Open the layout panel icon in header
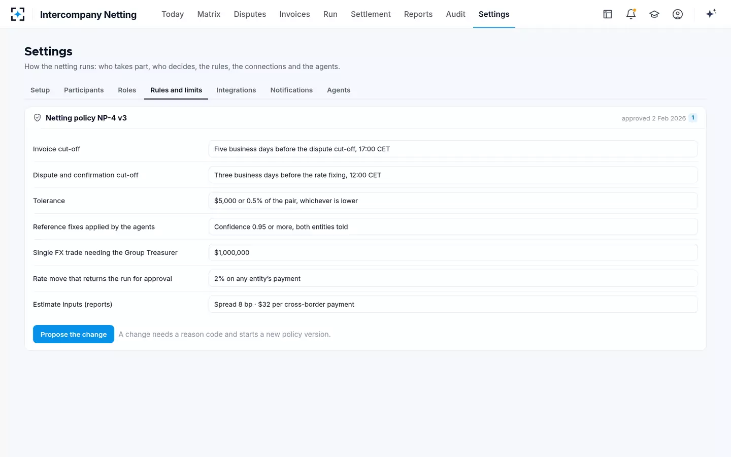Viewport: 731px width, 457px height. pyautogui.click(x=608, y=14)
